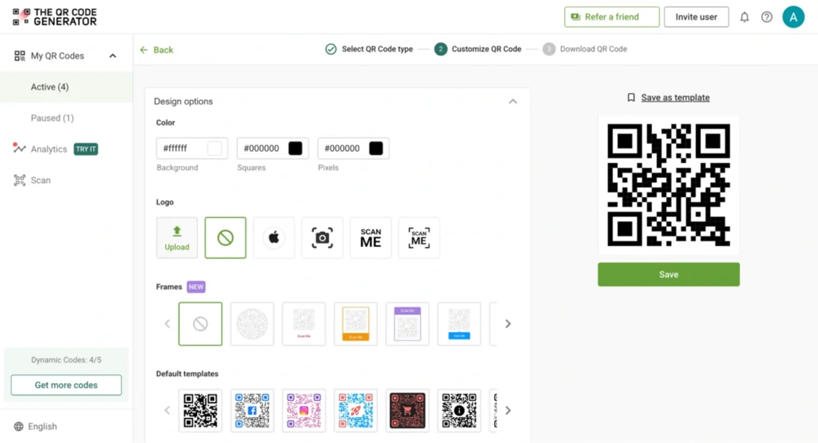This screenshot has height=443, width=818.
Task: Apply the plain black default template
Action: (x=200, y=411)
